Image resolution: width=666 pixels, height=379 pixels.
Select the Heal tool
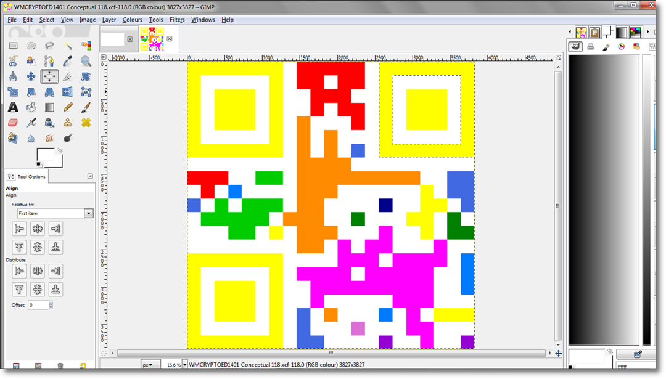click(86, 123)
